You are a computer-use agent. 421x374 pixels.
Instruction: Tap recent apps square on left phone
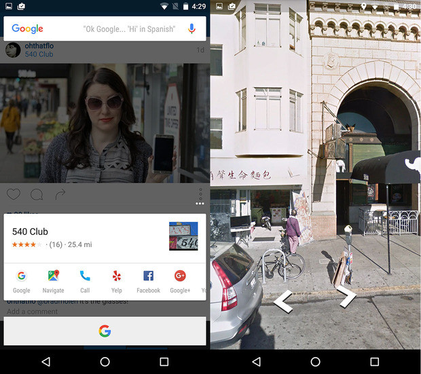pyautogui.click(x=164, y=362)
